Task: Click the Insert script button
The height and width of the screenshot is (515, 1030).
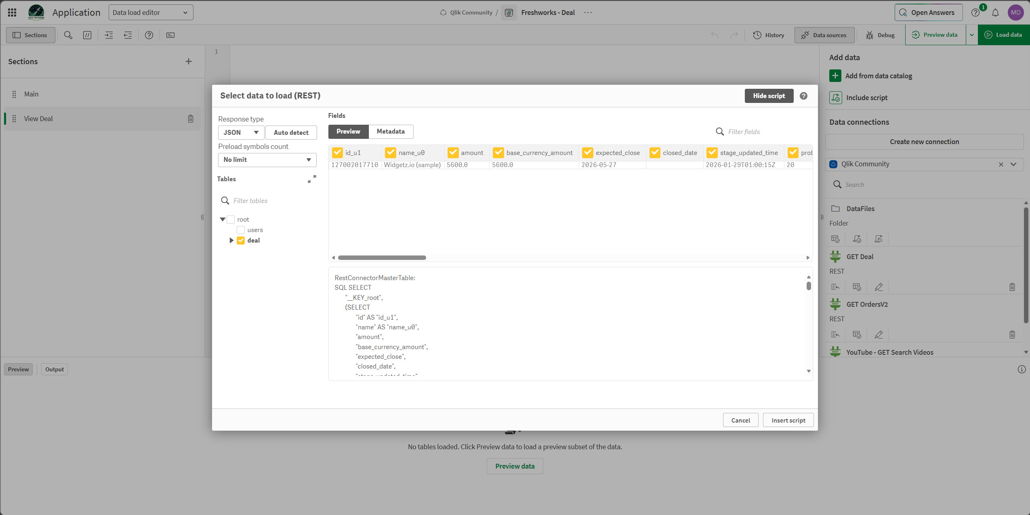Action: 788,420
